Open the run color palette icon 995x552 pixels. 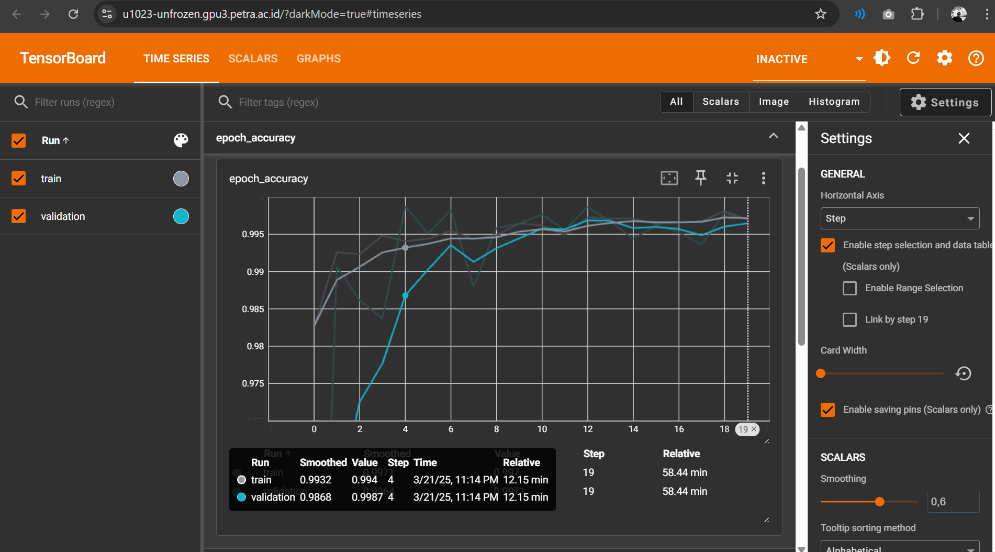coord(181,140)
